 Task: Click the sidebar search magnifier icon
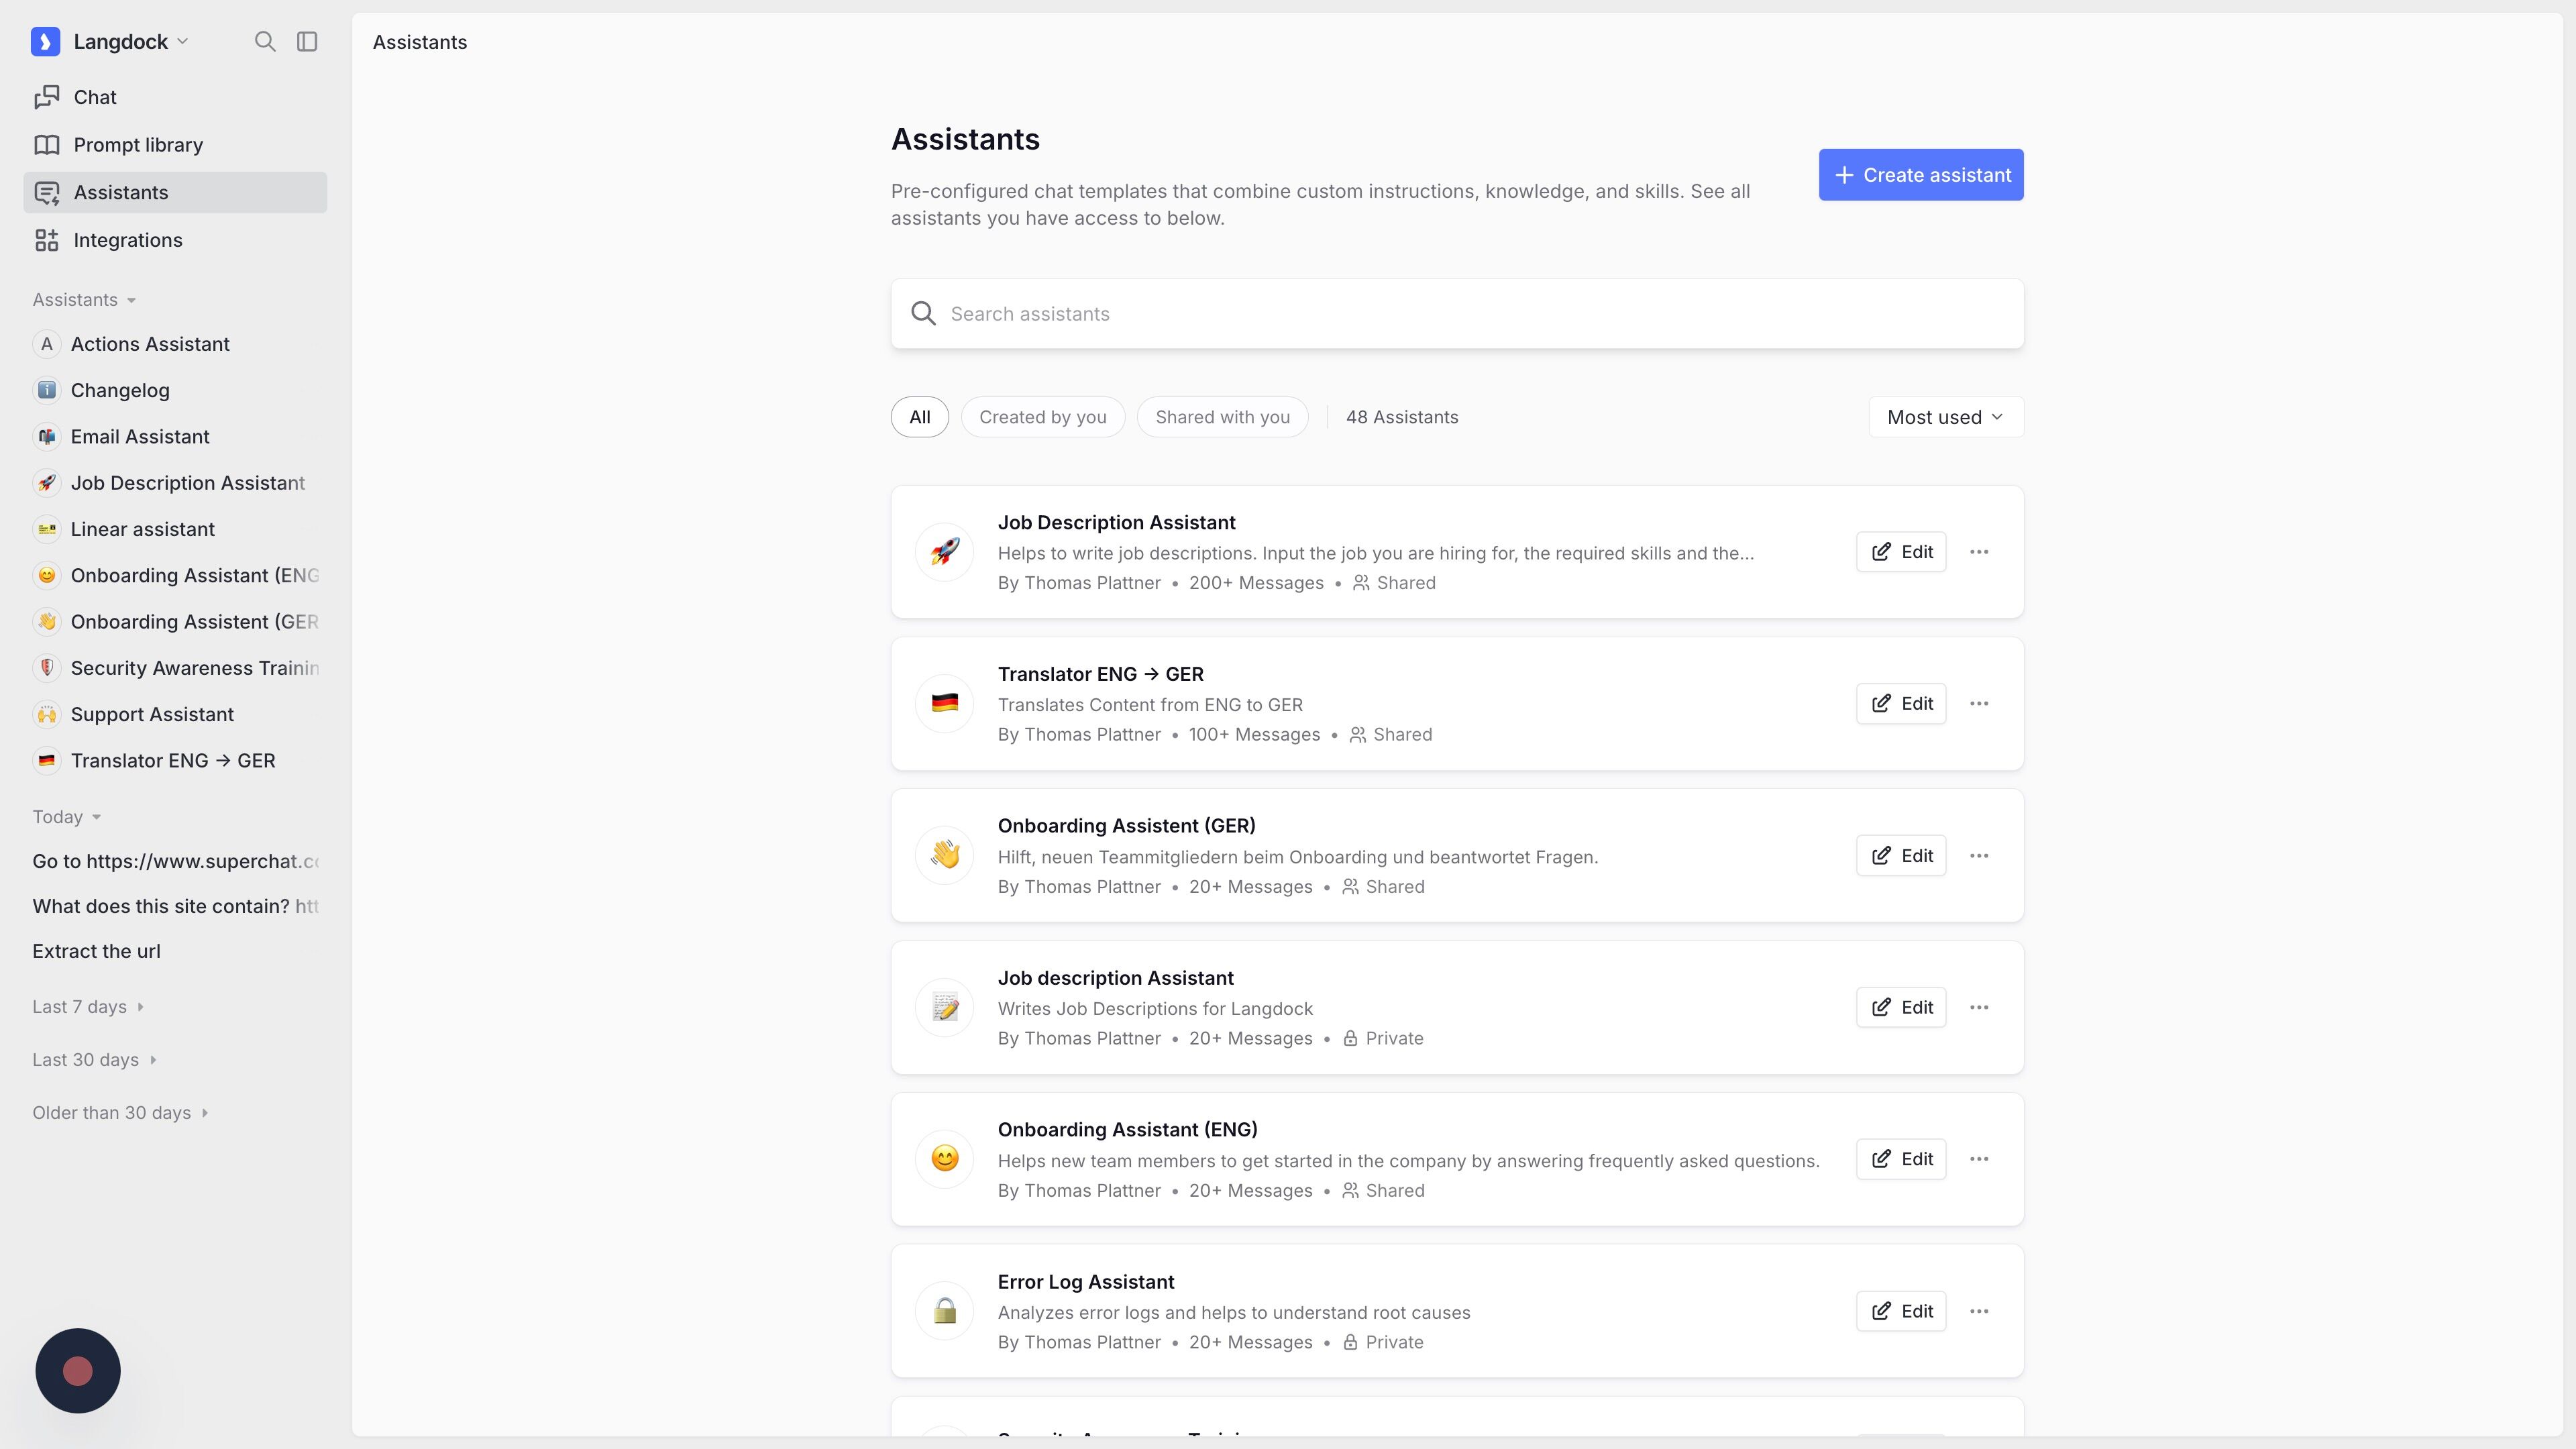click(x=264, y=41)
